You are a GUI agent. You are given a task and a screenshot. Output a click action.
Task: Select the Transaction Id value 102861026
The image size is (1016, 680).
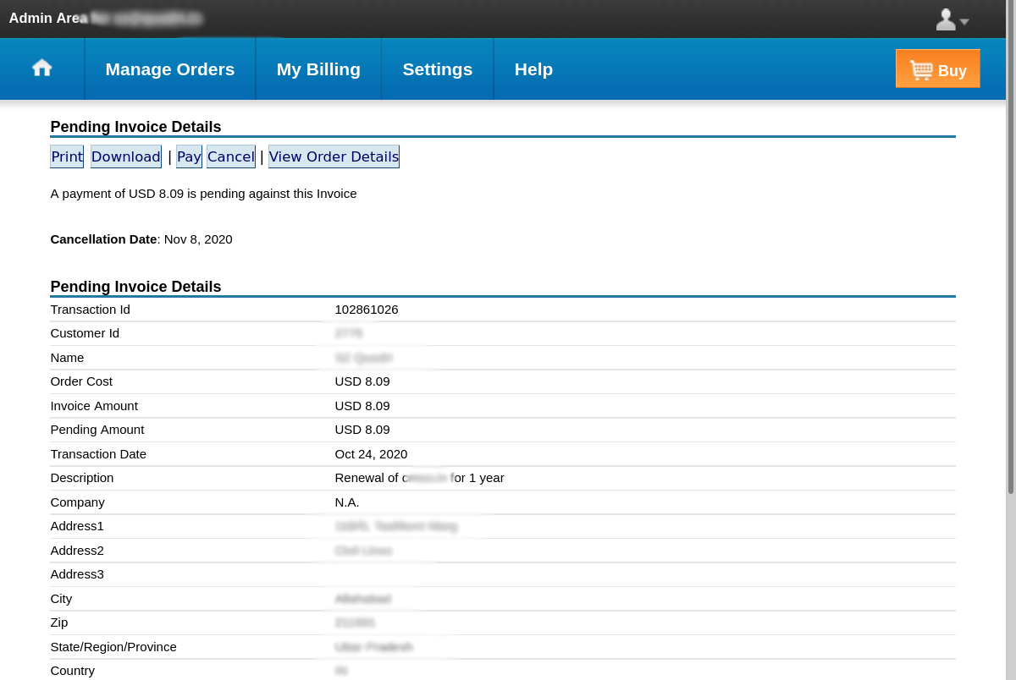coord(367,310)
